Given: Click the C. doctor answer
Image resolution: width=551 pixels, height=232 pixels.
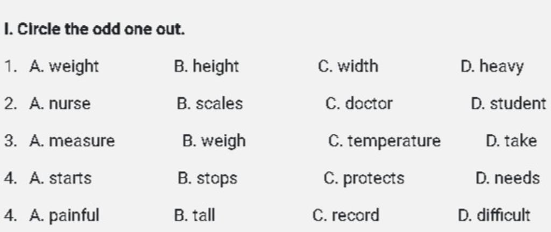Looking at the screenshot, I should [x=359, y=104].
